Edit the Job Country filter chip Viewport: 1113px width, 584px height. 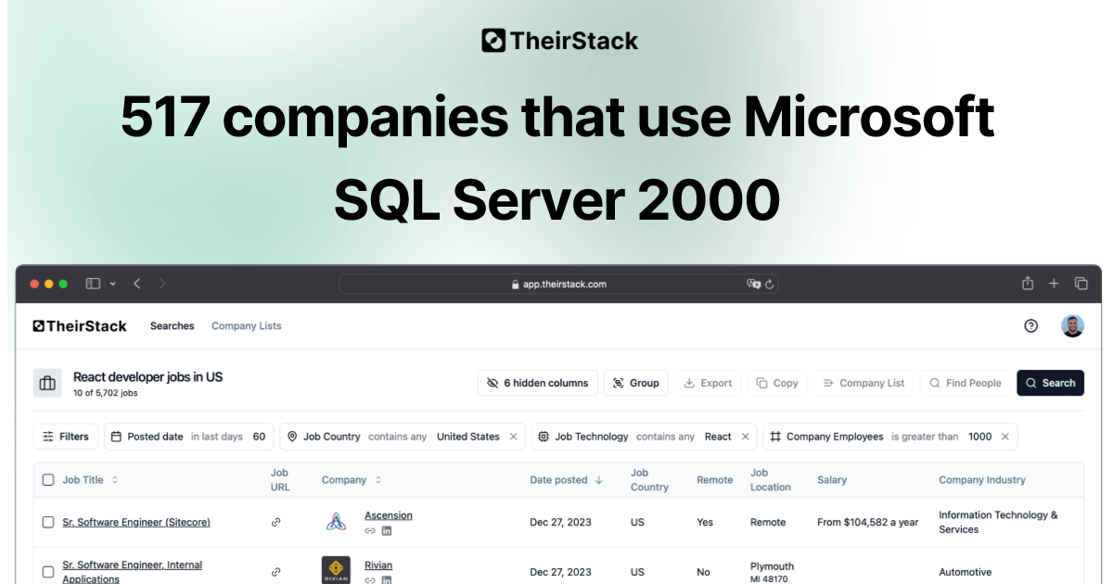point(403,437)
